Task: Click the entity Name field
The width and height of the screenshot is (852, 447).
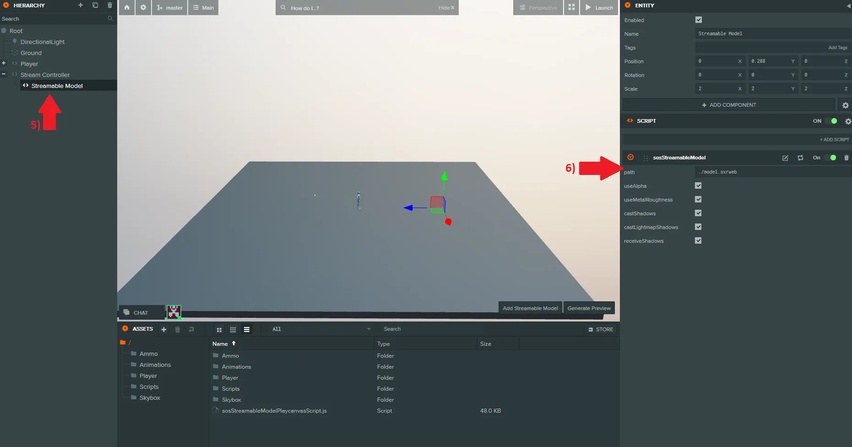Action: (x=773, y=34)
